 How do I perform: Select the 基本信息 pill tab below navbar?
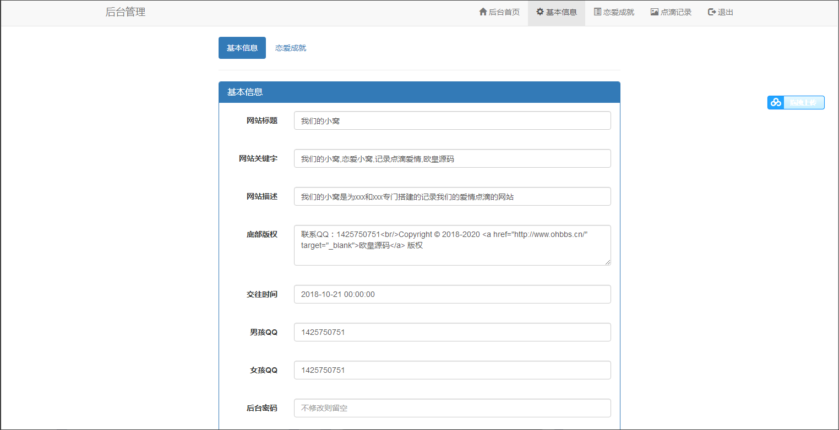click(x=242, y=48)
